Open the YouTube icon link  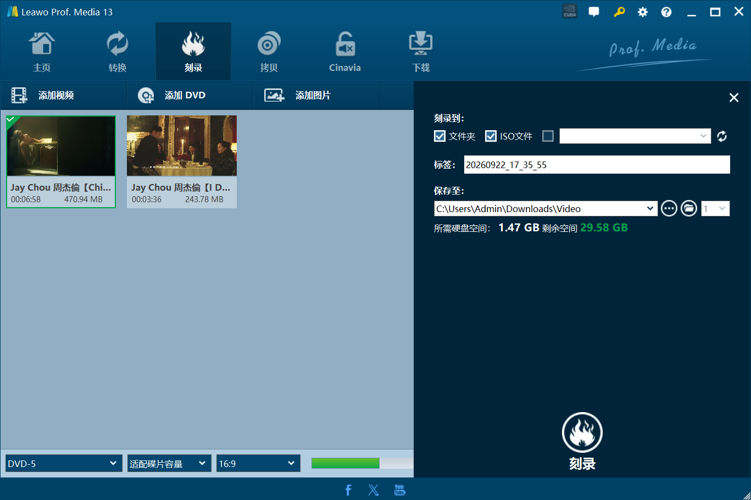(399, 490)
